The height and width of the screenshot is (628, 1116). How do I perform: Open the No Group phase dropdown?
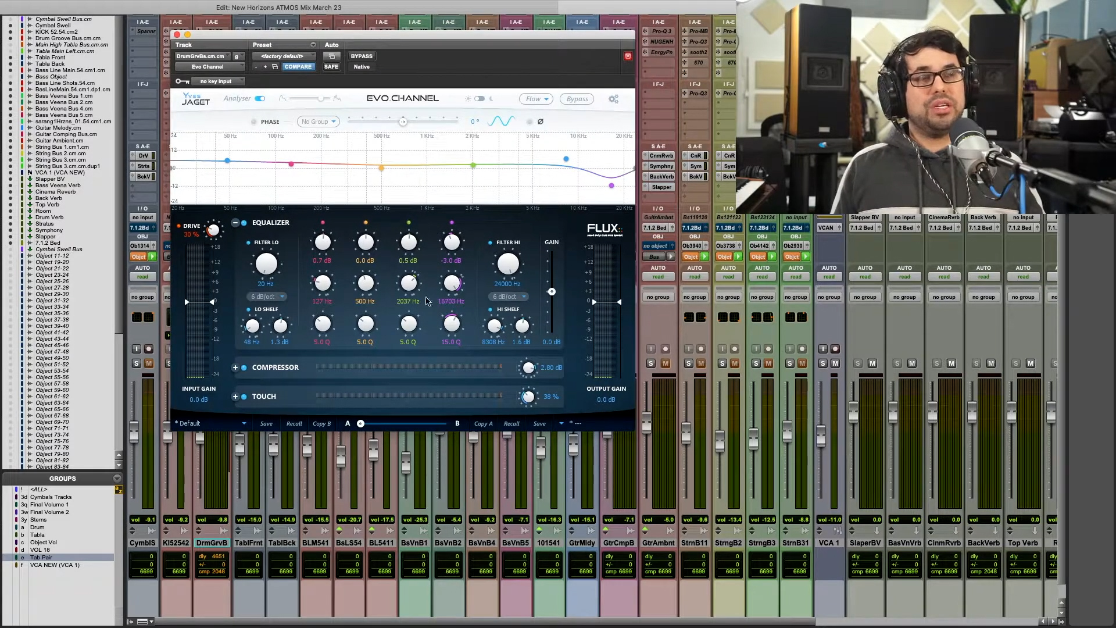coord(319,122)
